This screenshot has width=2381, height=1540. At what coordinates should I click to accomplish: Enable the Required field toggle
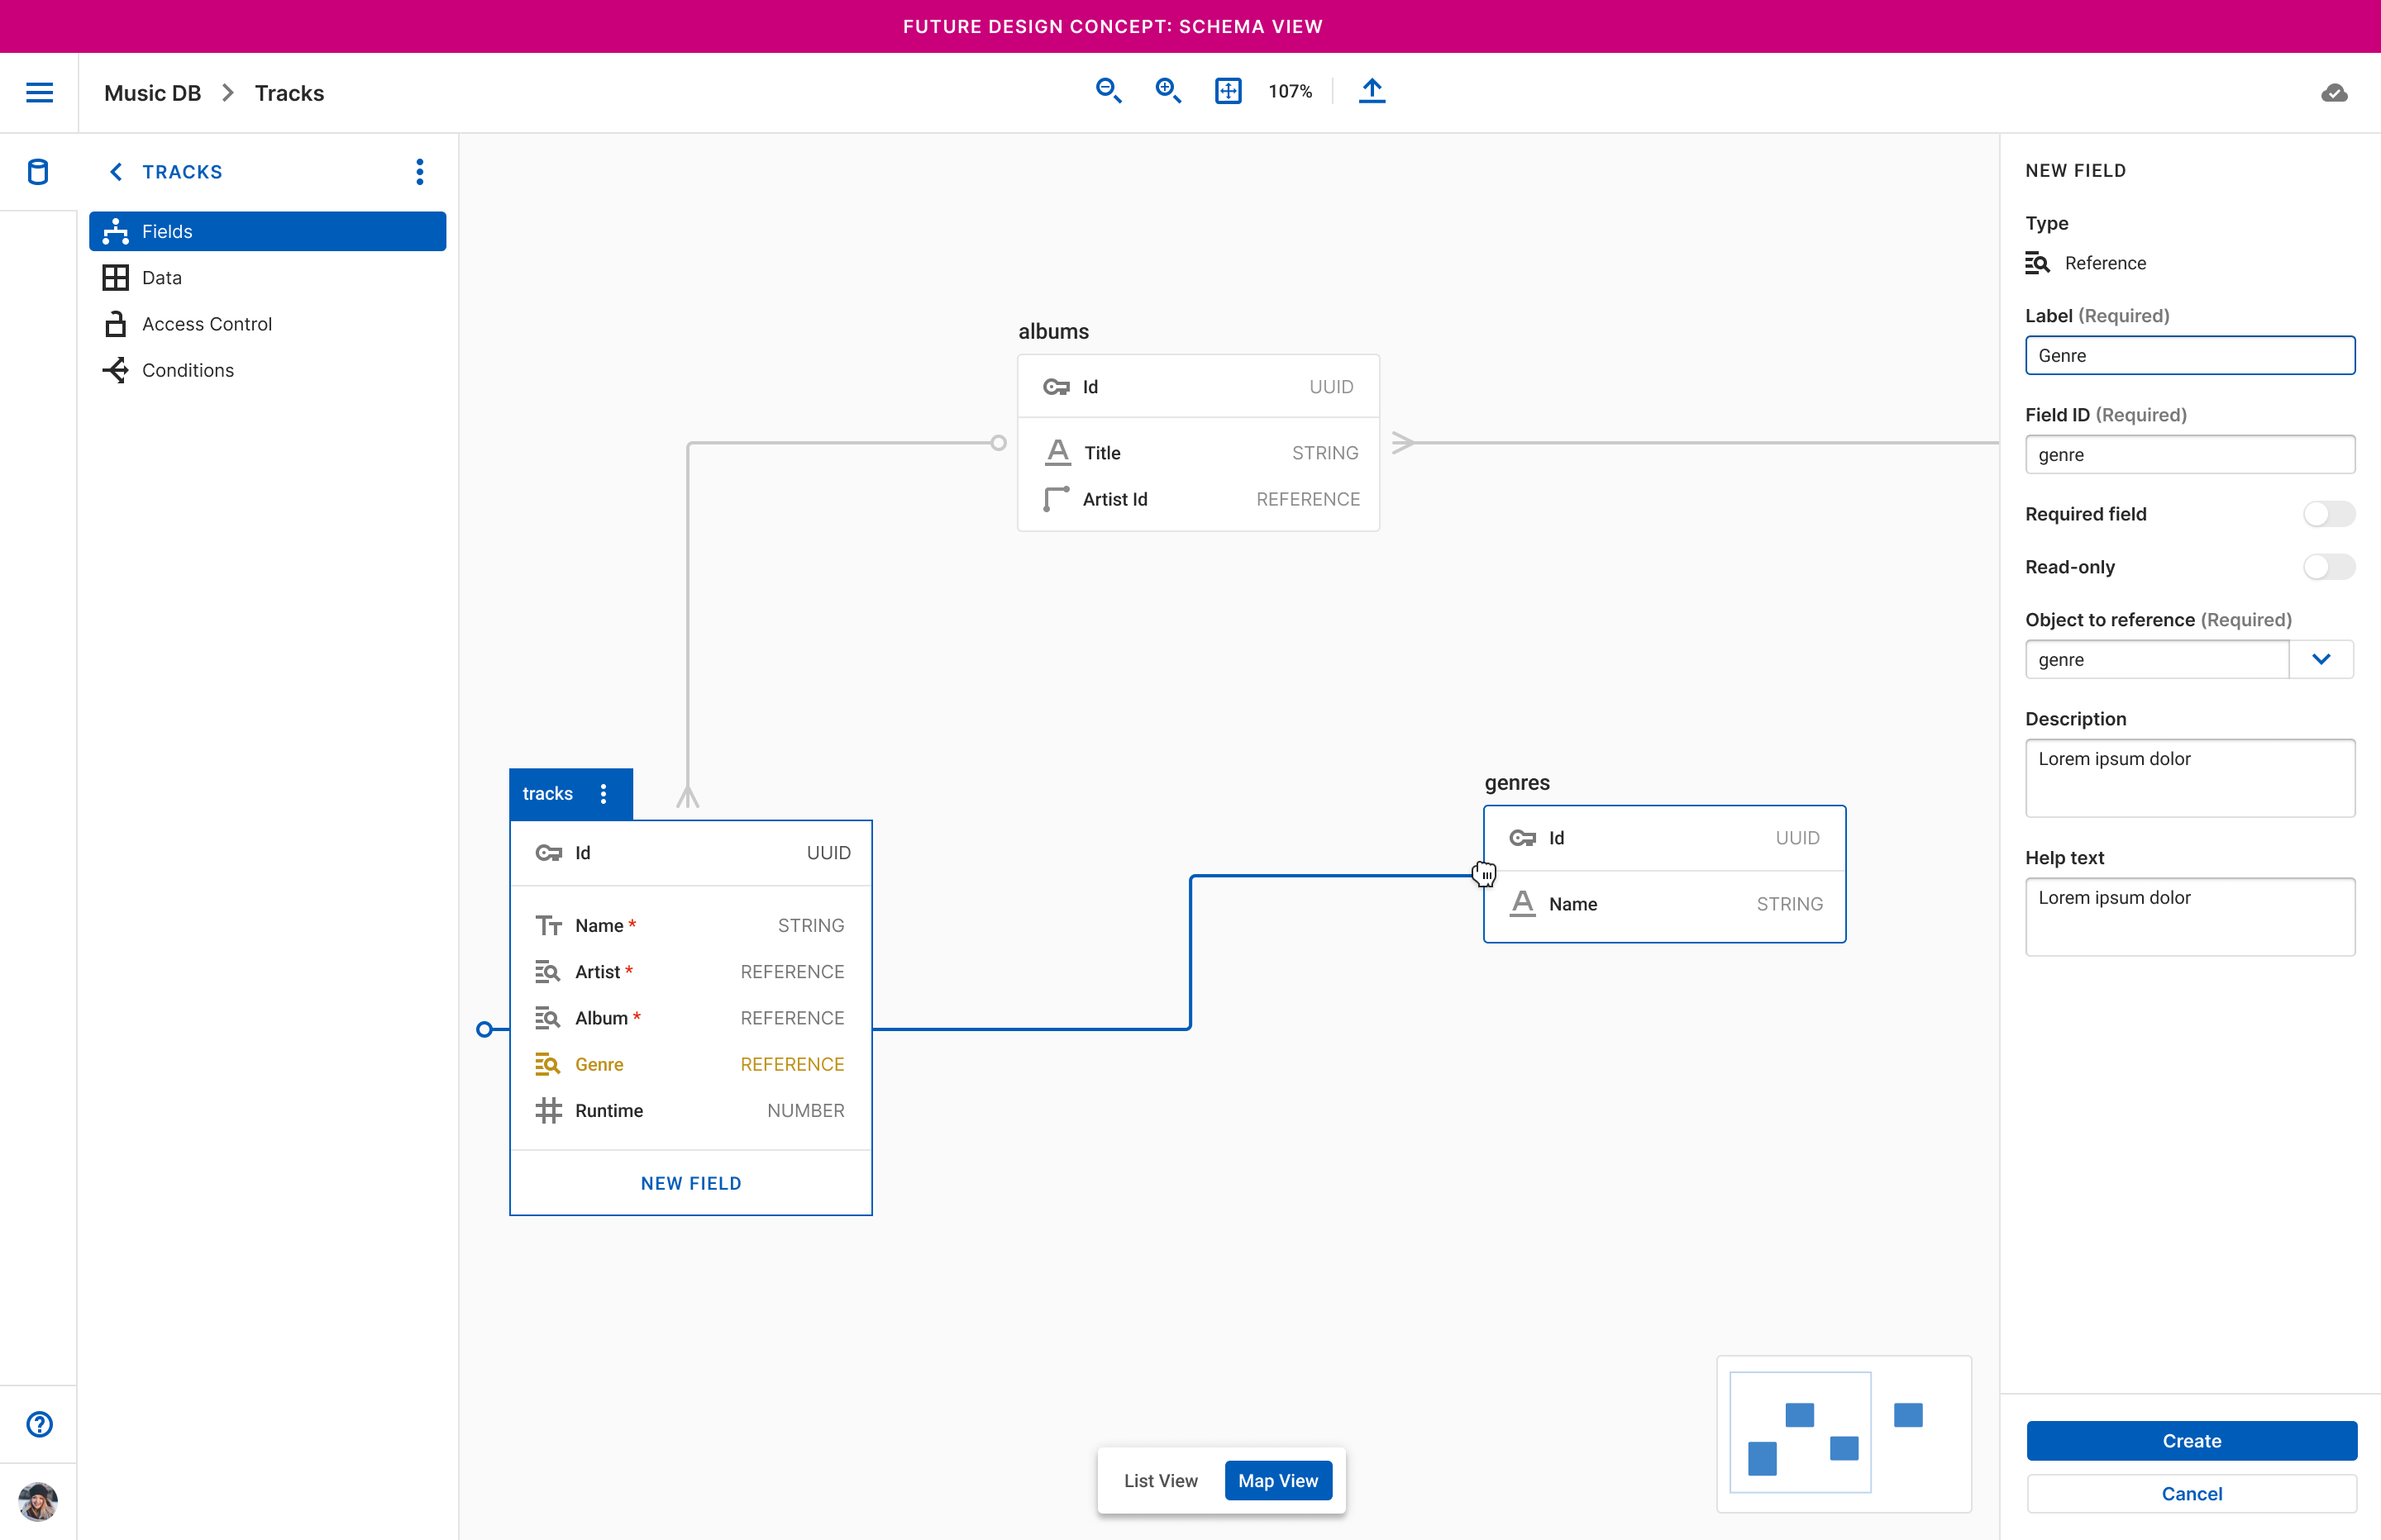coord(2328,514)
